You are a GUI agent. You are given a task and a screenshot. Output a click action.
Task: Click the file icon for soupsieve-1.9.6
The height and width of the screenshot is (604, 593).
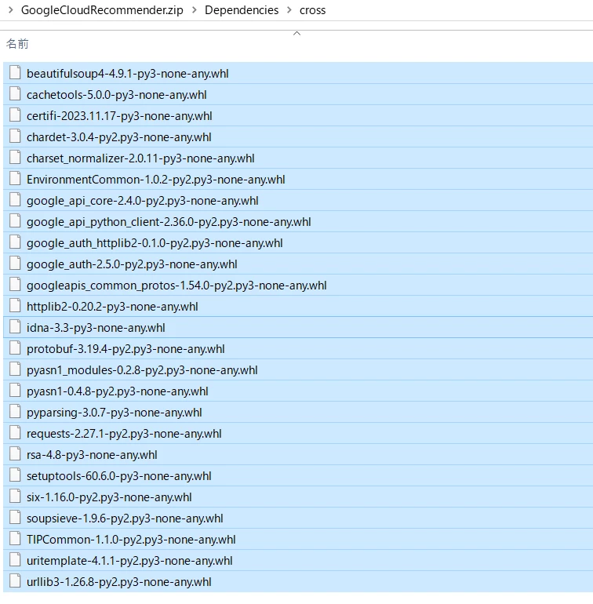coord(15,518)
